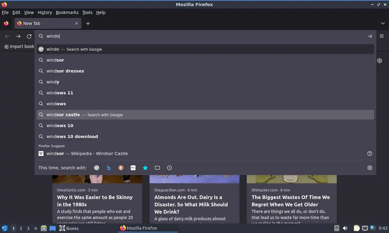Click the 0:42 clock
Viewport: 389px width, 233px height.
(x=383, y=228)
